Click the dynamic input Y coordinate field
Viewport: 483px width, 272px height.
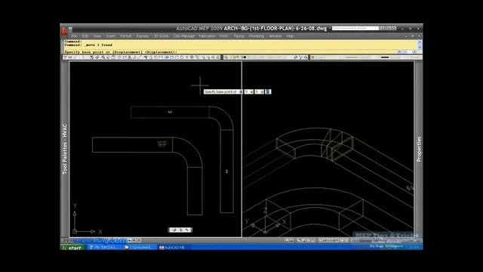pos(259,91)
